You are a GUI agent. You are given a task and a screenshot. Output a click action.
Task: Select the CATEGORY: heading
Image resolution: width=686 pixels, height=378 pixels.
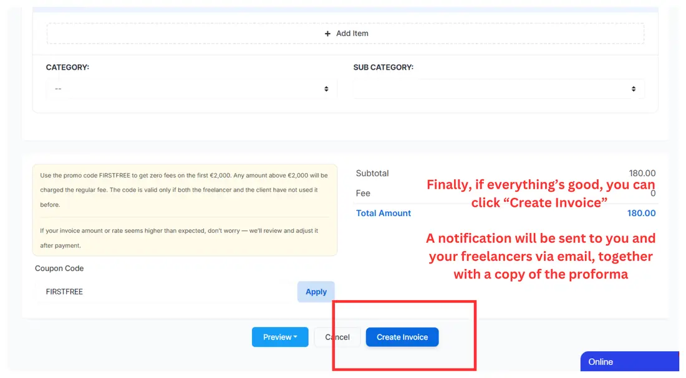coord(67,67)
